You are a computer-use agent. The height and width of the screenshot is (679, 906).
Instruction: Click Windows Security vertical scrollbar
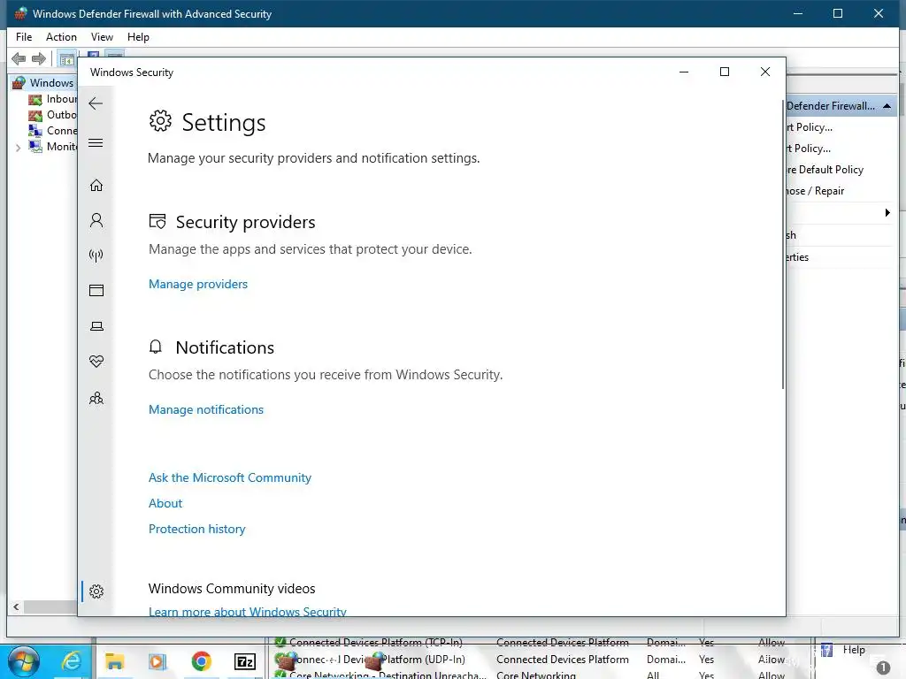click(783, 246)
